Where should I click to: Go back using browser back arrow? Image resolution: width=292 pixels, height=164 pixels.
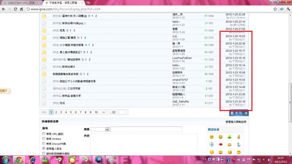[x=4, y=9]
